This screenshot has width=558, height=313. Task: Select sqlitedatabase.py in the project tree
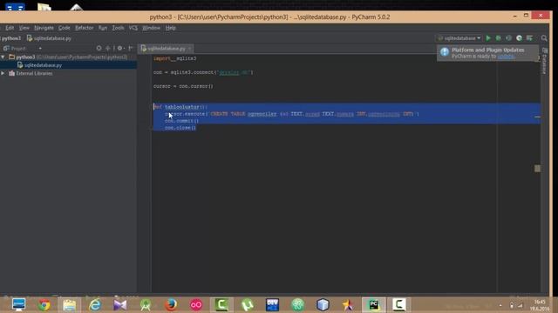(43, 65)
